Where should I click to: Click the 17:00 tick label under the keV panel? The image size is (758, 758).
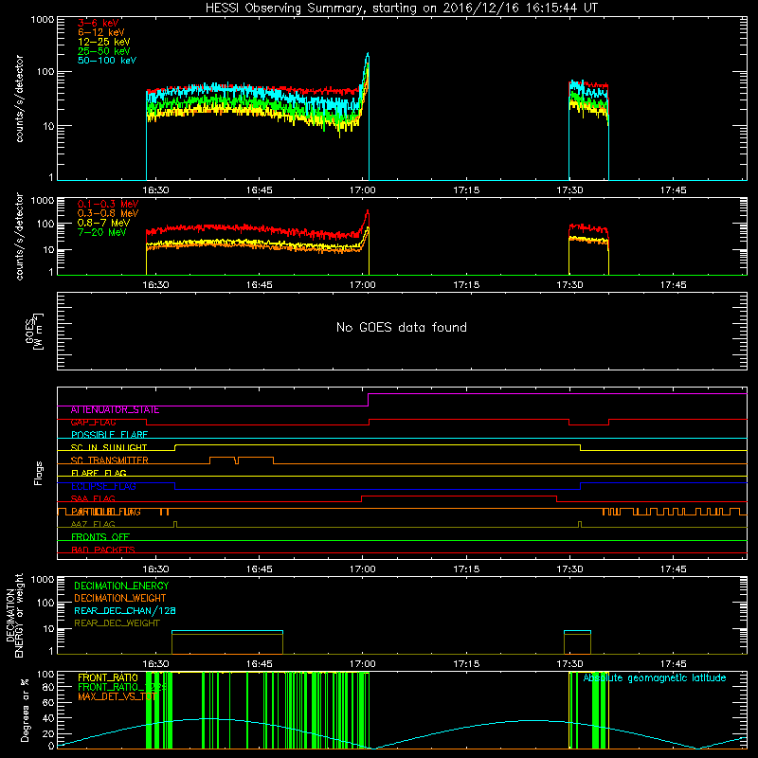363,190
